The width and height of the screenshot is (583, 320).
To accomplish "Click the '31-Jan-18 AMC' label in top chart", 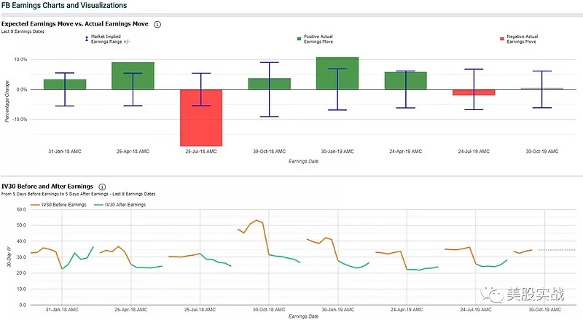I will click(65, 152).
